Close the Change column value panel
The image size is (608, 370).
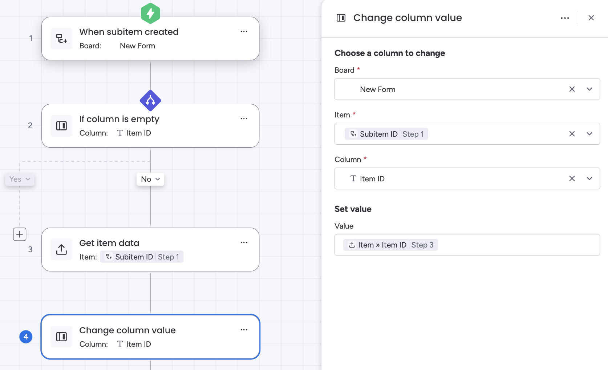(x=591, y=18)
